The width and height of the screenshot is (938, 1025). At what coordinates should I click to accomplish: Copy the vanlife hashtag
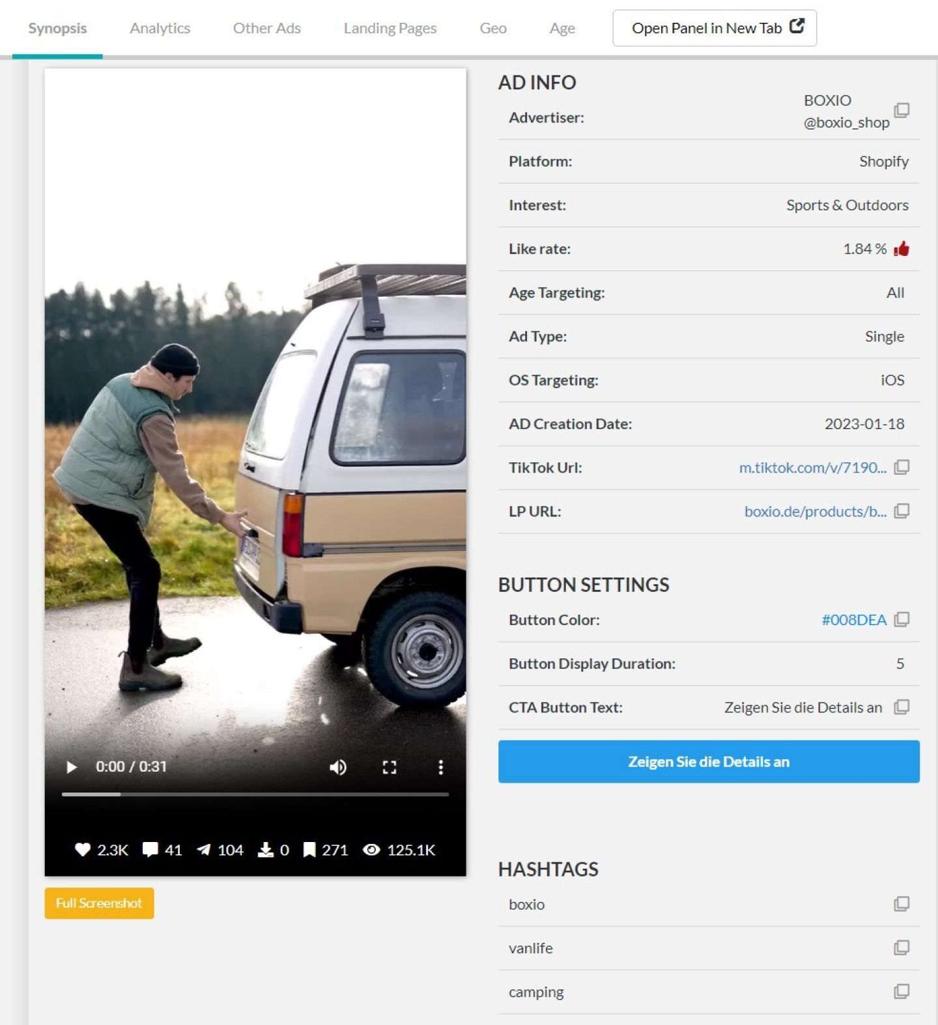(x=902, y=948)
